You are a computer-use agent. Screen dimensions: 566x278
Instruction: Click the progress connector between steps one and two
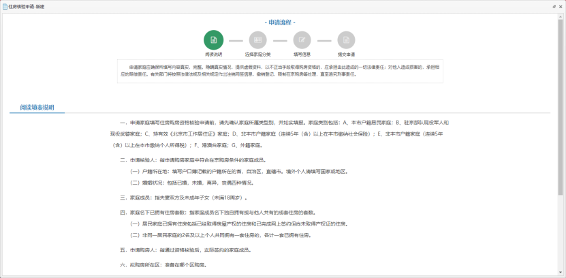click(236, 40)
